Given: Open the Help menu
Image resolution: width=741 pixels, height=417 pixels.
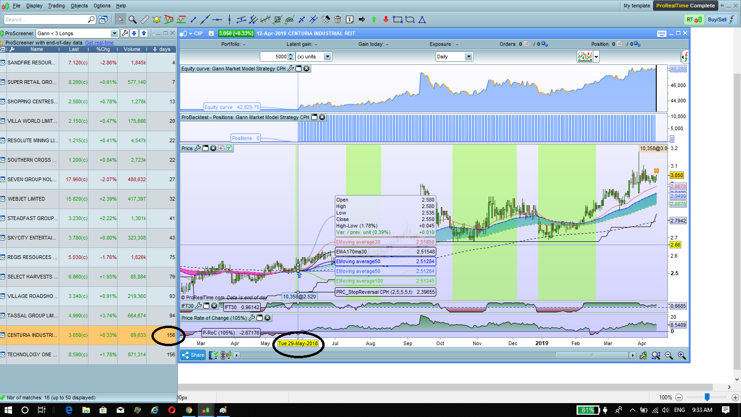Looking at the screenshot, I should pos(121,6).
